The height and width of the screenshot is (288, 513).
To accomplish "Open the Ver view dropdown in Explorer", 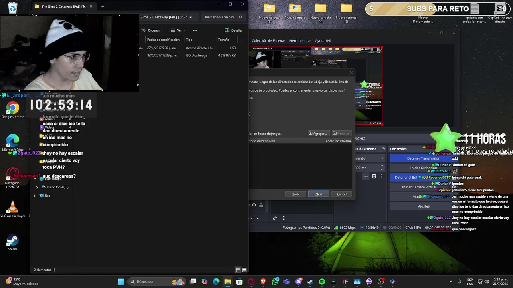I will (x=178, y=30).
